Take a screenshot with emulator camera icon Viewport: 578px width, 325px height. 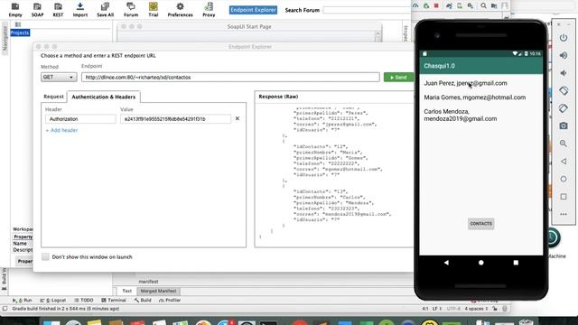pos(564,126)
